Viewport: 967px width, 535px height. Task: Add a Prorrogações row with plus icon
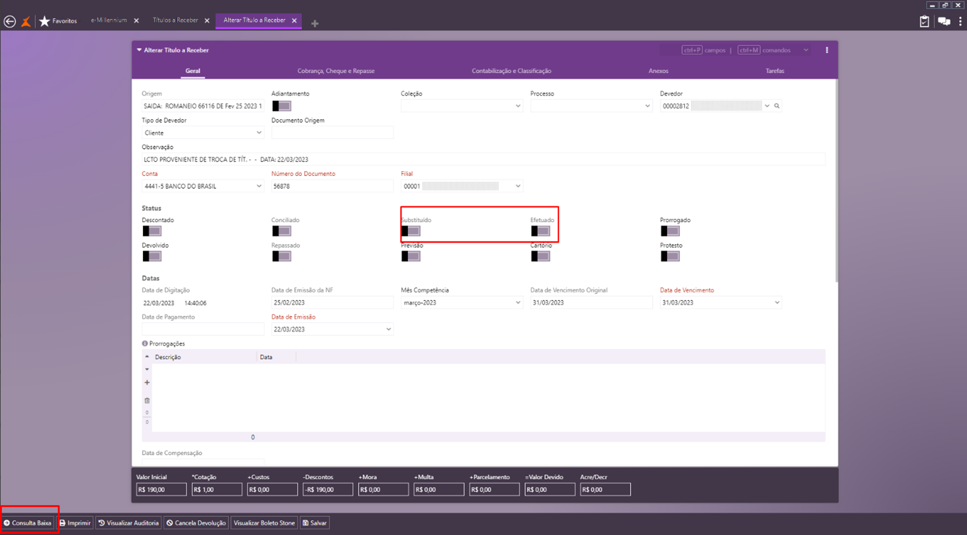[x=147, y=383]
